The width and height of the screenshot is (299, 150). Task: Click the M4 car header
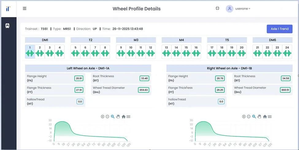182,40
